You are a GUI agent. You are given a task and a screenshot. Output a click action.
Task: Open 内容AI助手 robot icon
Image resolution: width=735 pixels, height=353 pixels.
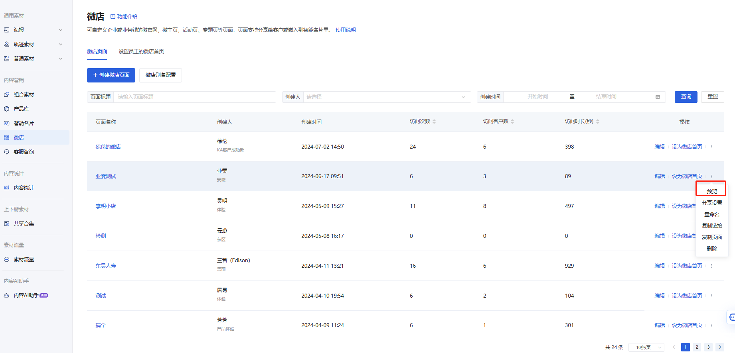click(6, 295)
